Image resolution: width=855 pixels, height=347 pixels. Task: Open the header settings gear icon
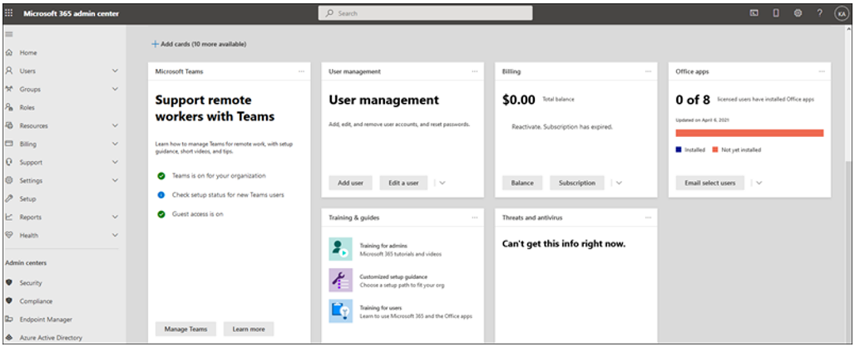[798, 13]
